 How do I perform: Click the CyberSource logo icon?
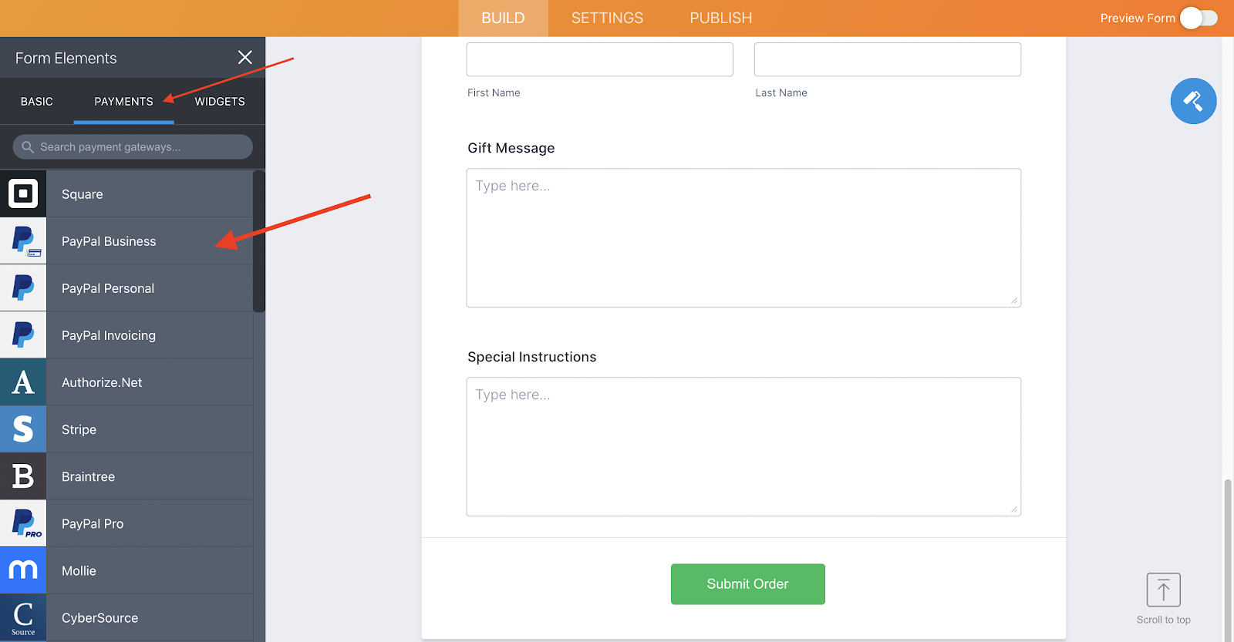tap(23, 617)
